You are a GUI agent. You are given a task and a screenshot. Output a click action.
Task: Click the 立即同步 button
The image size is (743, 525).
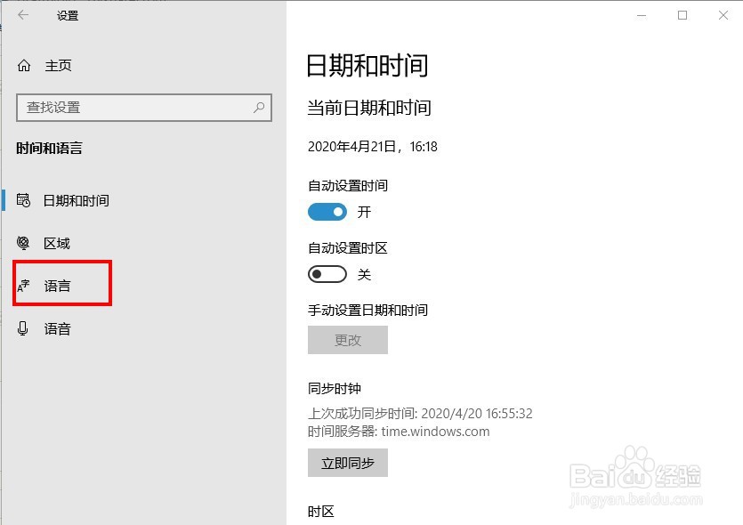pos(348,463)
